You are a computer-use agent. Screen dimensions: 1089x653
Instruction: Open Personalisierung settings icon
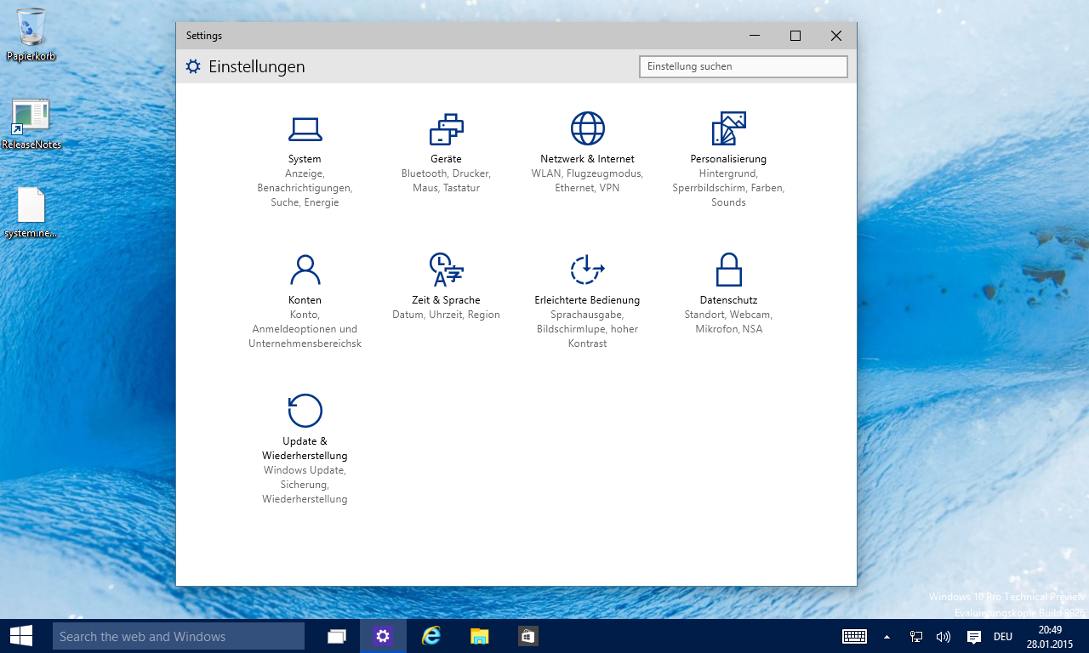[x=728, y=129]
